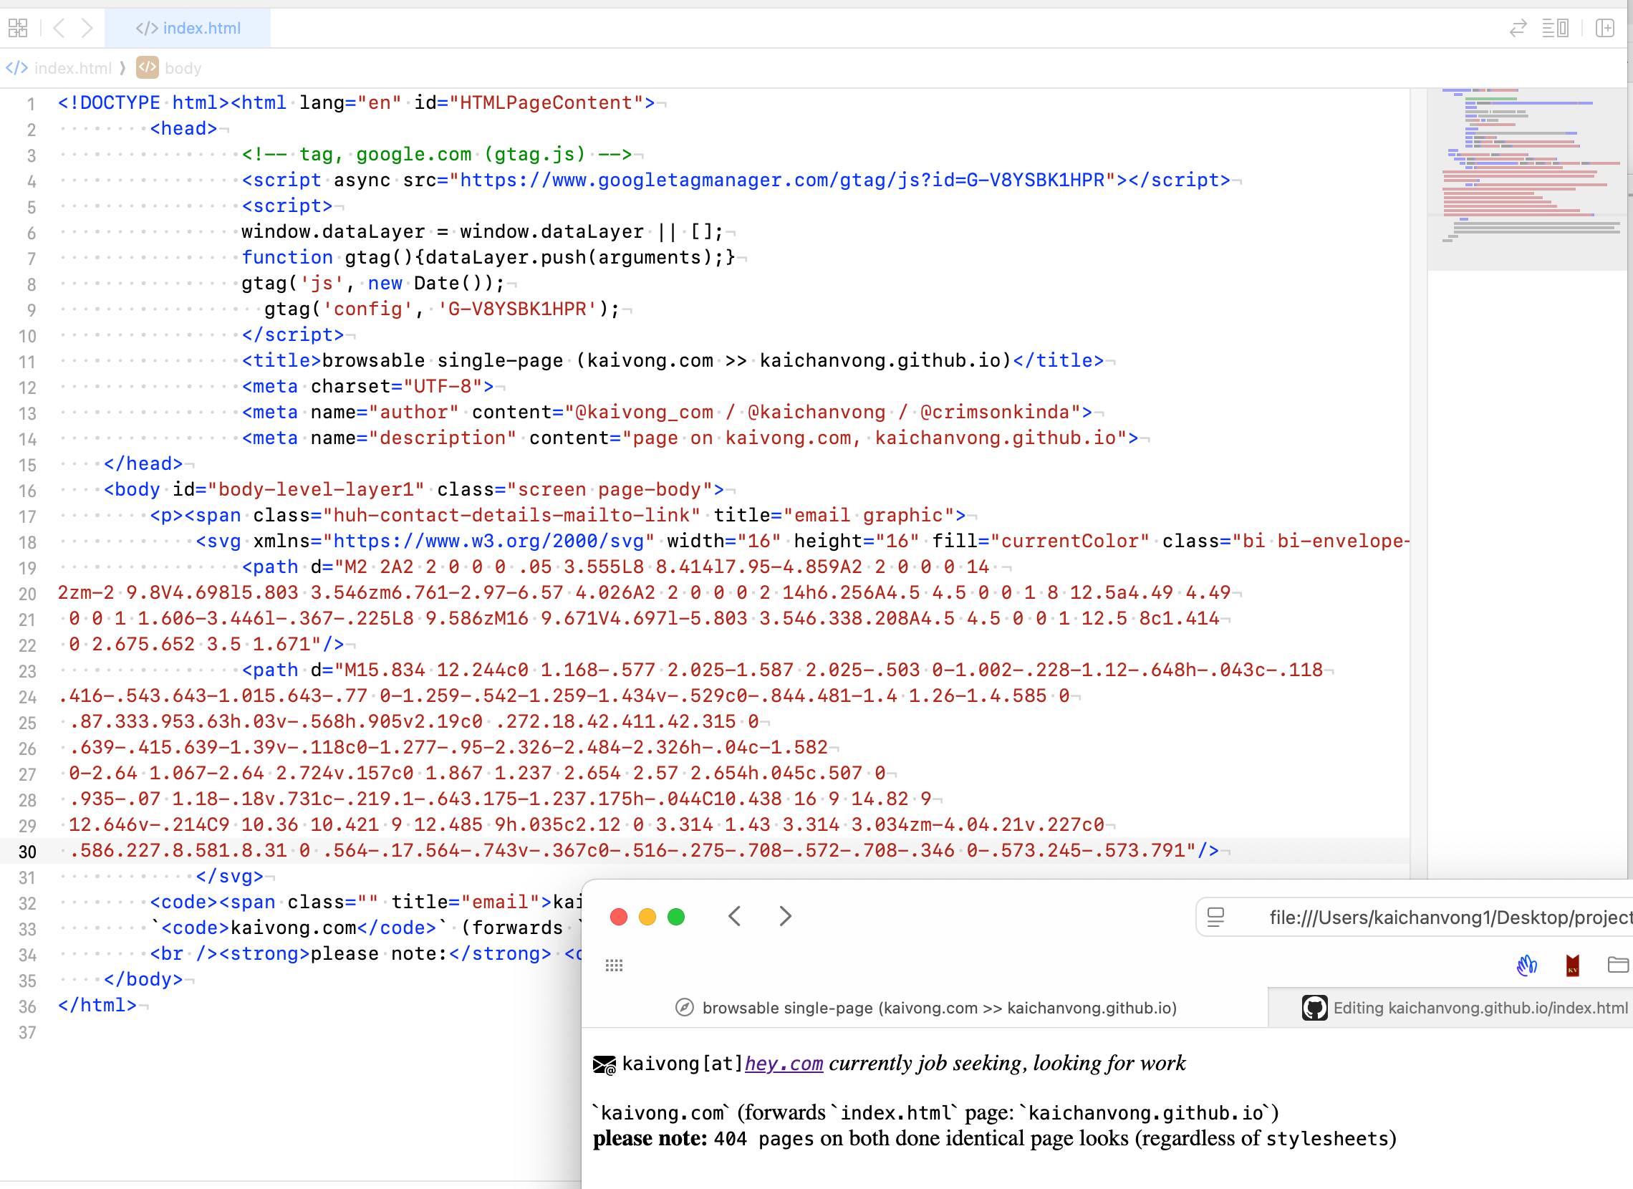Click line number 16 in the gutter
This screenshot has height=1189, width=1633.
click(x=27, y=491)
